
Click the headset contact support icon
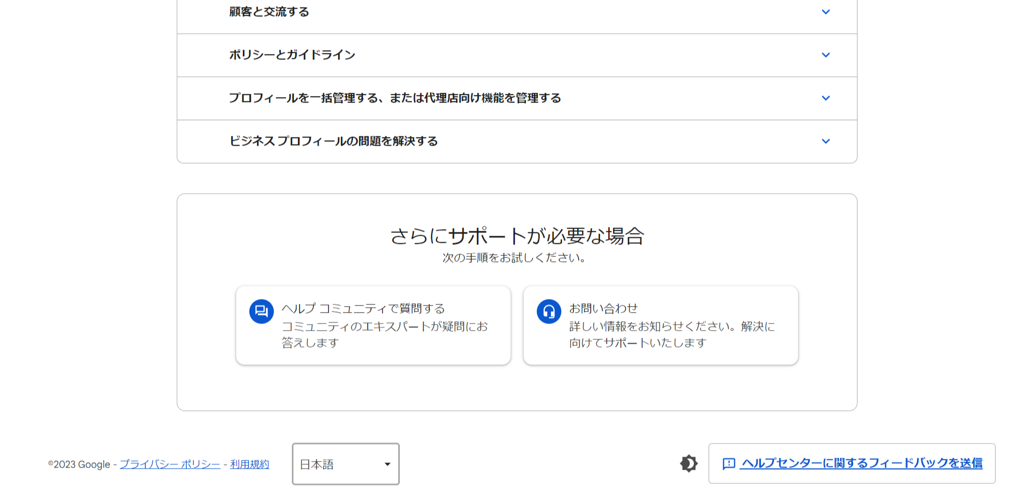pyautogui.click(x=549, y=312)
